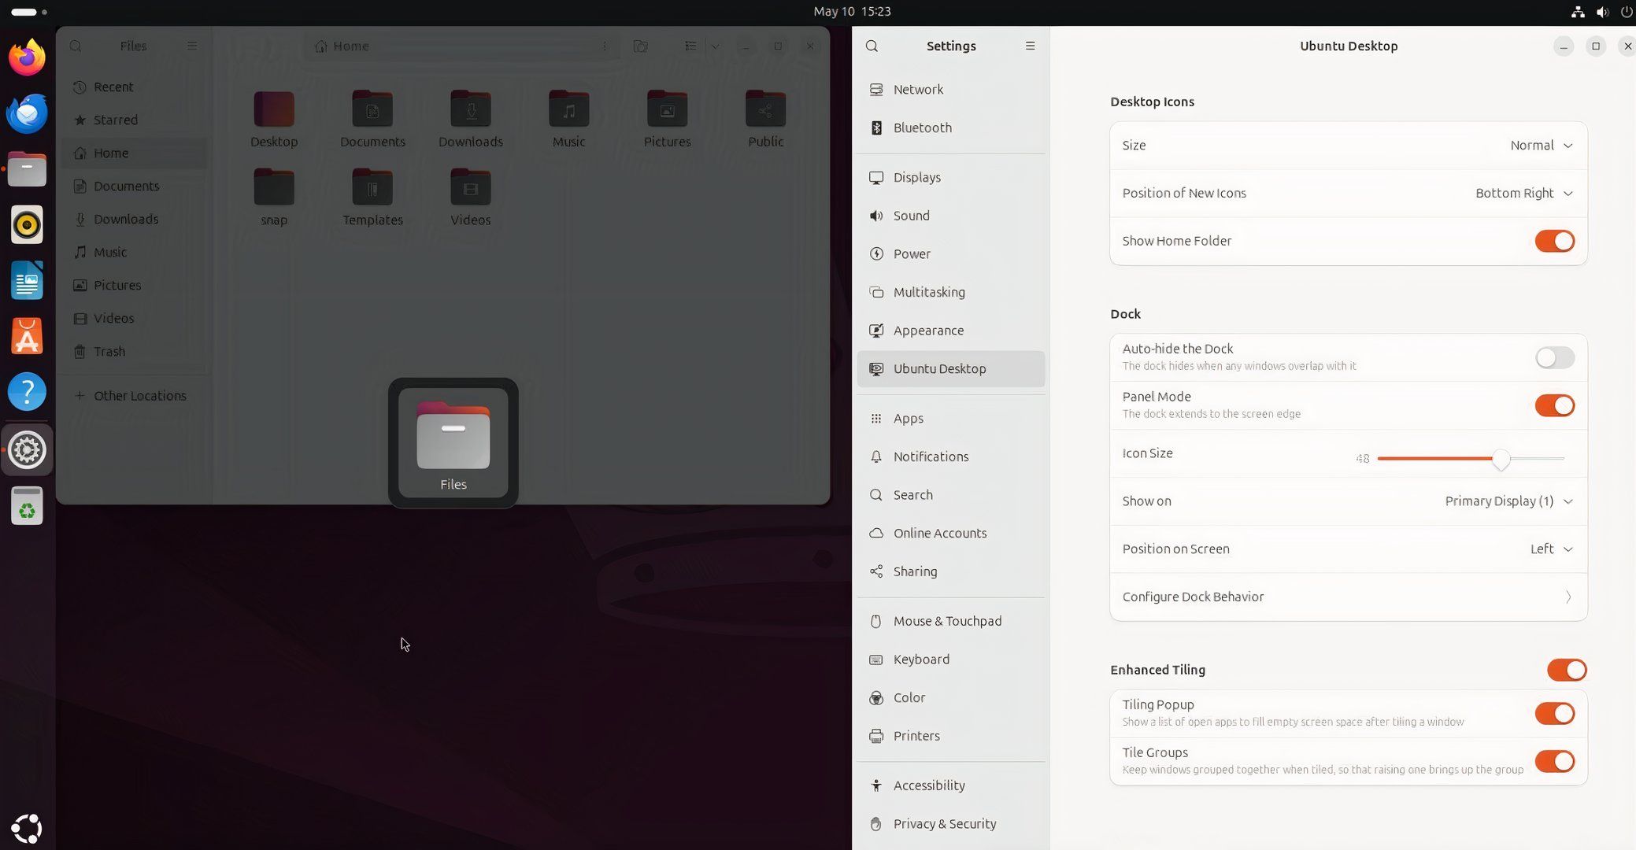
Task: Open the Color settings panel
Action: click(951, 698)
